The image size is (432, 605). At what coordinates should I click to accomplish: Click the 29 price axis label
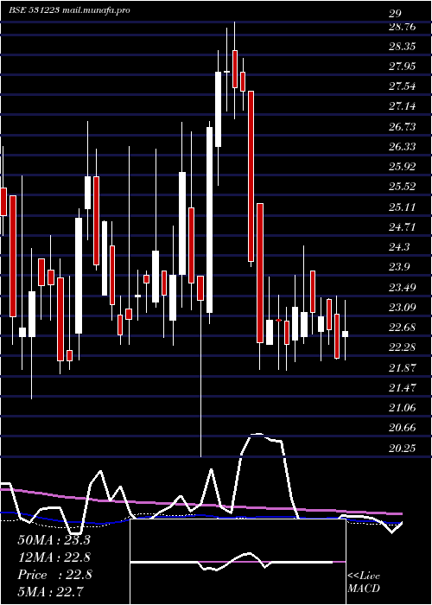[395, 14]
